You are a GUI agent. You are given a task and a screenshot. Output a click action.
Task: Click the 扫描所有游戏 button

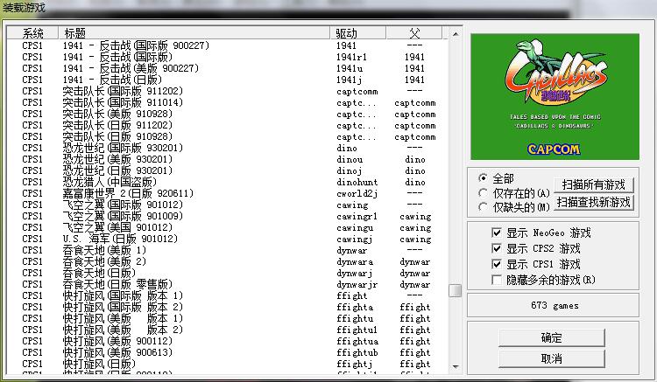tap(593, 184)
